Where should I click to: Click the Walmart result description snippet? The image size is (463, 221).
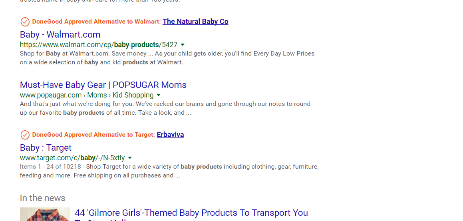(167, 58)
